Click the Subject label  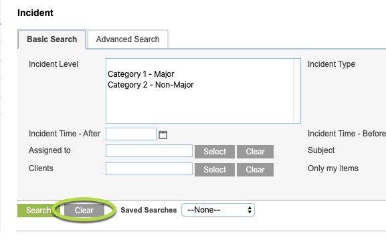321,150
